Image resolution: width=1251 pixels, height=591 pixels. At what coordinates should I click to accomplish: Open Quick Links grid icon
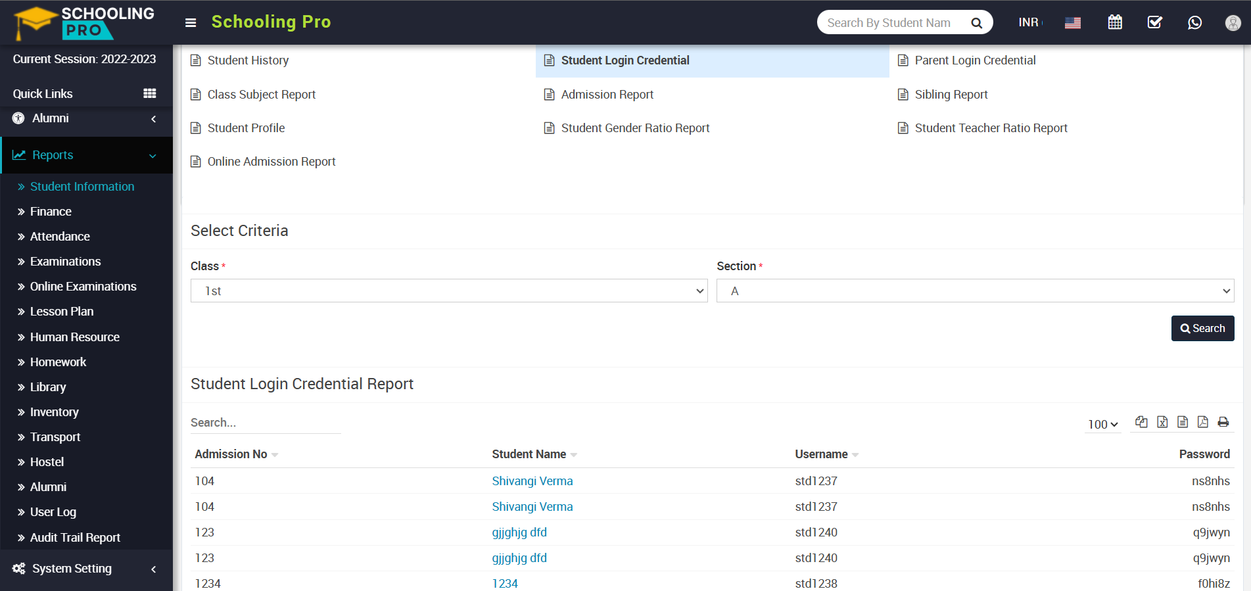(x=150, y=93)
